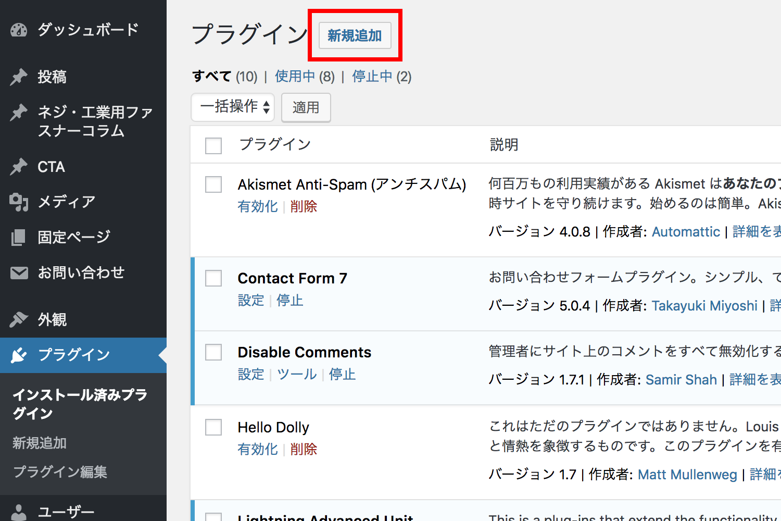Click the バージョン 1.7.1 text

click(536, 380)
